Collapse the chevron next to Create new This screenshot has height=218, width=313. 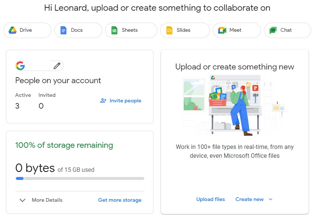pos(270,199)
